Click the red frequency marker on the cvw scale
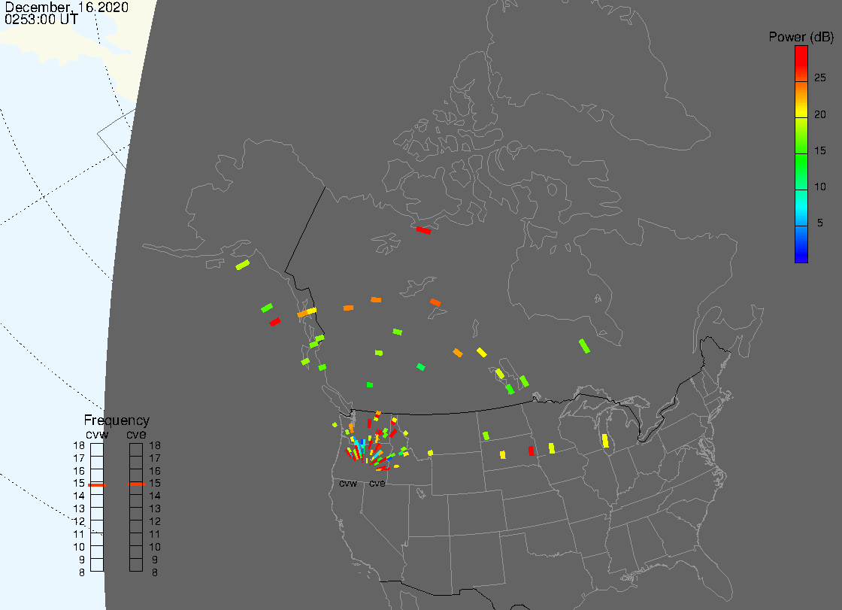The width and height of the screenshot is (842, 610). (x=97, y=485)
